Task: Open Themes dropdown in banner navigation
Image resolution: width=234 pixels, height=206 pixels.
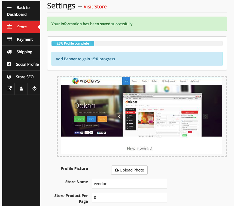Action: point(135,81)
